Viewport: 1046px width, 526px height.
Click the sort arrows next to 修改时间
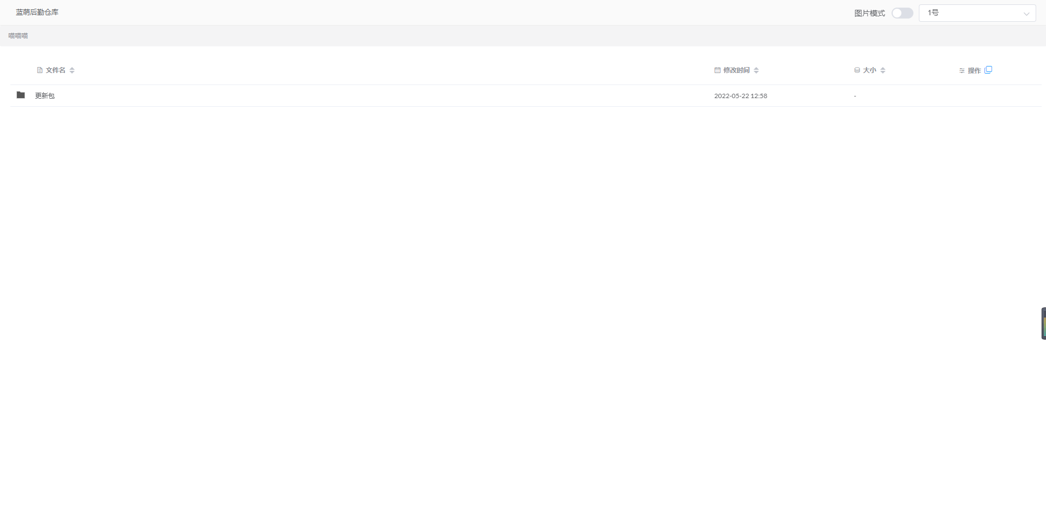[x=756, y=70]
